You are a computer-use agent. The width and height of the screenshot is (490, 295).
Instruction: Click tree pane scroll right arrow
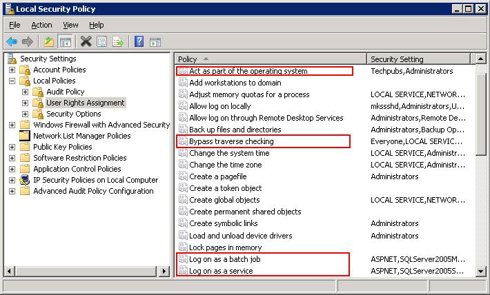[x=164, y=271]
